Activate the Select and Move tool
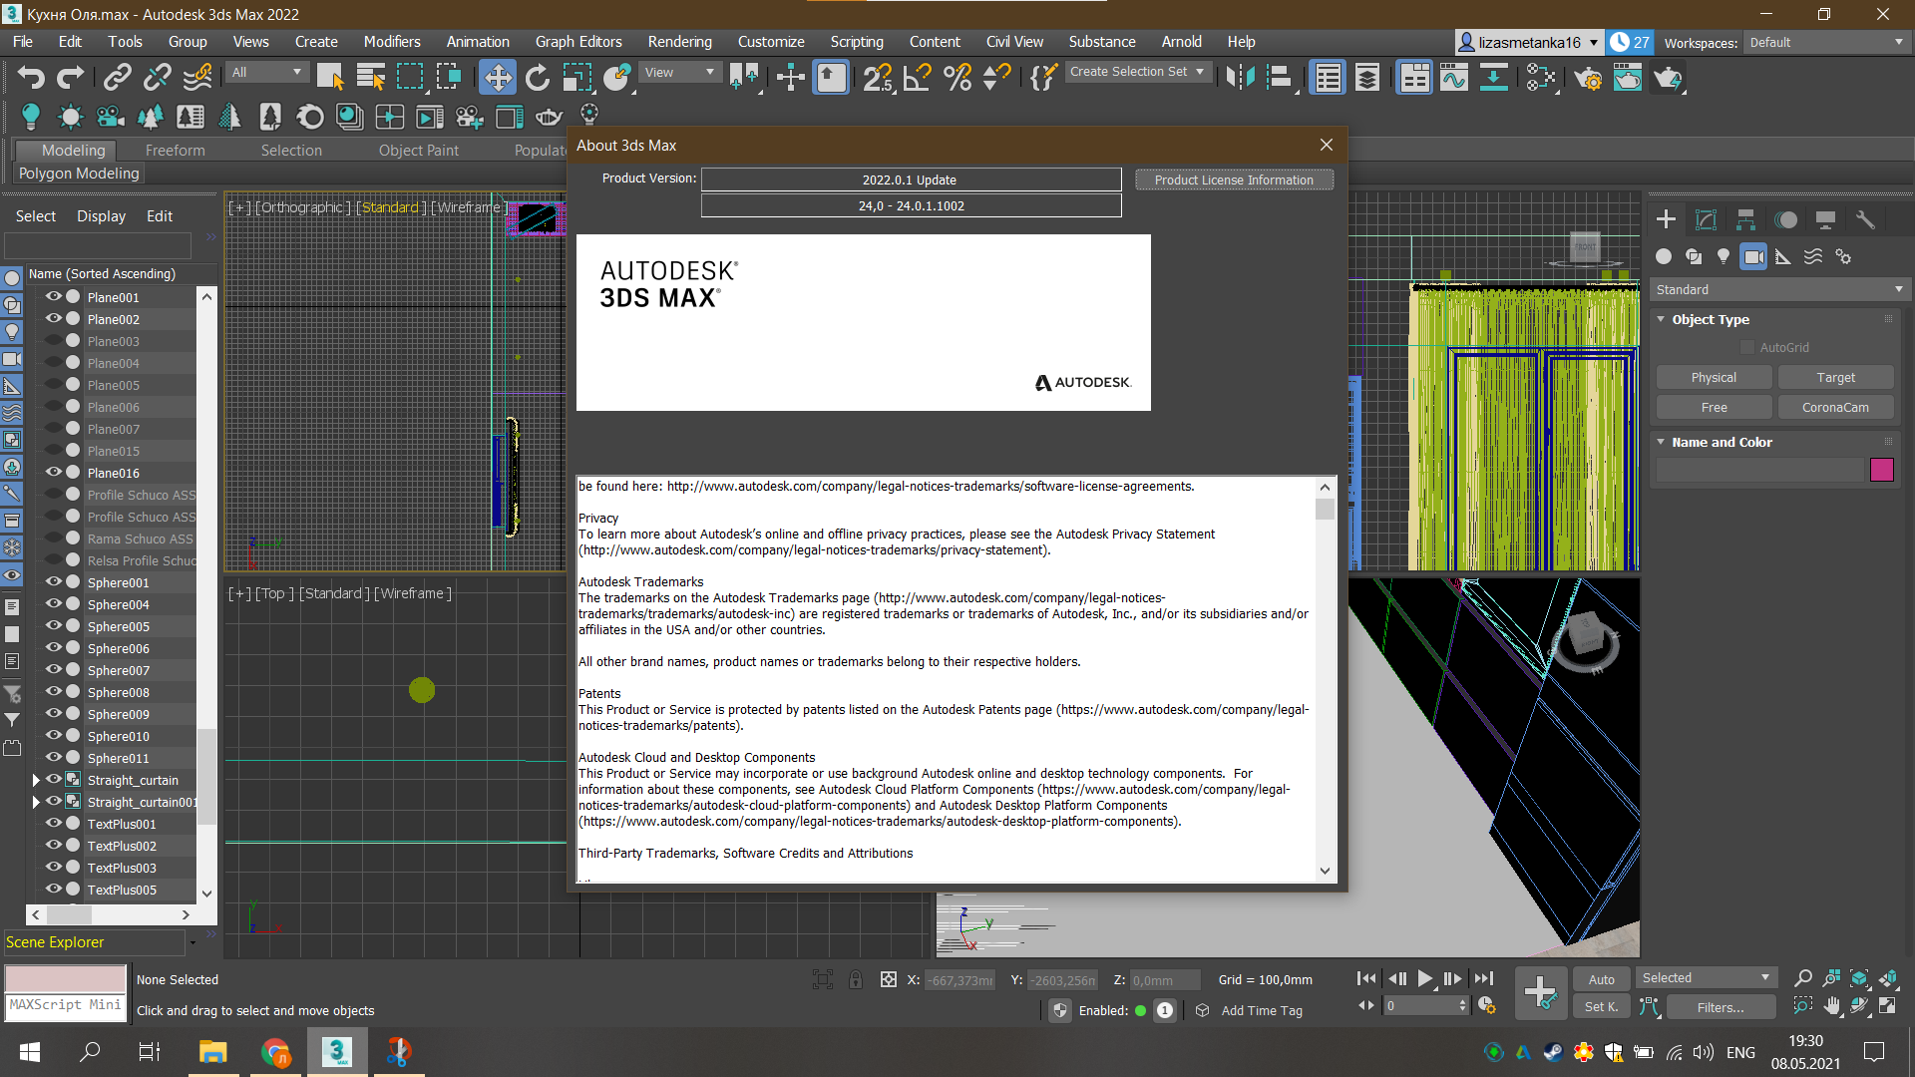 497,78
